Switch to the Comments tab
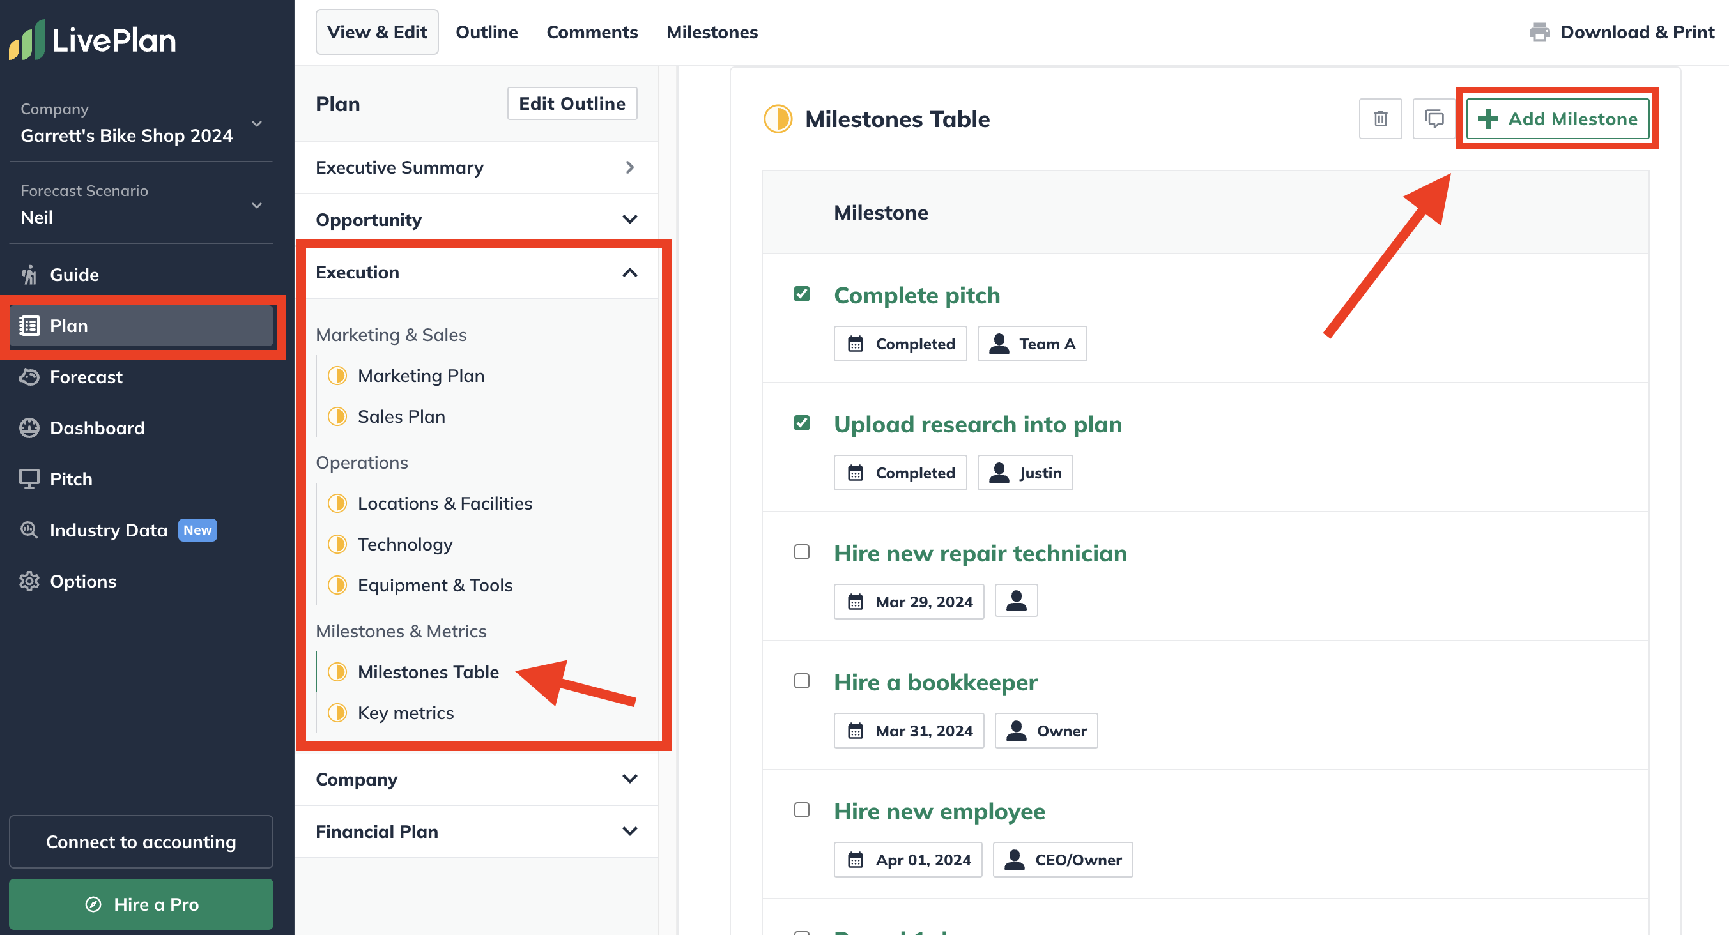Viewport: 1729px width, 935px height. click(592, 31)
